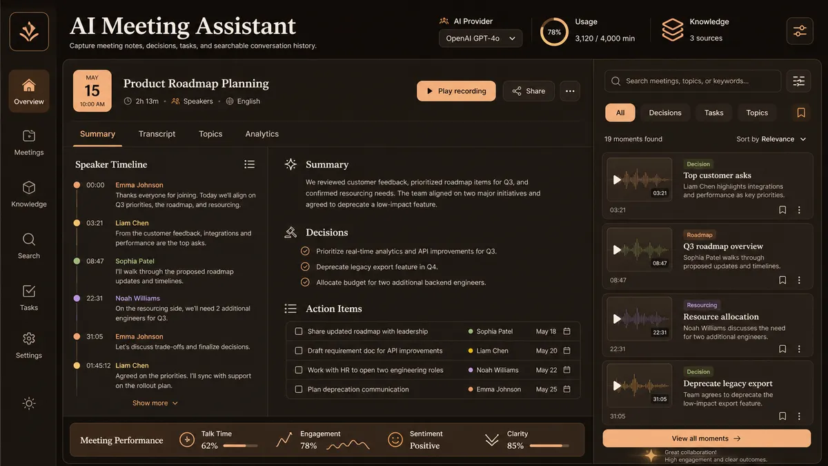828x466 pixels.
Task: Check Draft requirement doc for API improvements
Action: pos(299,351)
